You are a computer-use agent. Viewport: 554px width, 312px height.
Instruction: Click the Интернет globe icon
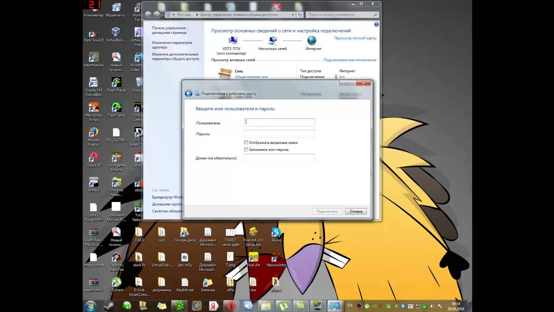tap(312, 41)
